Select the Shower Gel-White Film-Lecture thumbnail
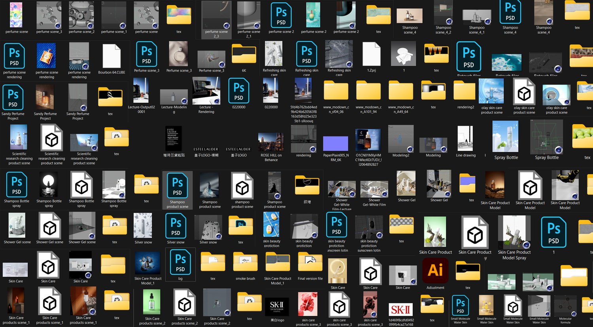The height and width of the screenshot is (327, 593). pyautogui.click(x=342, y=189)
